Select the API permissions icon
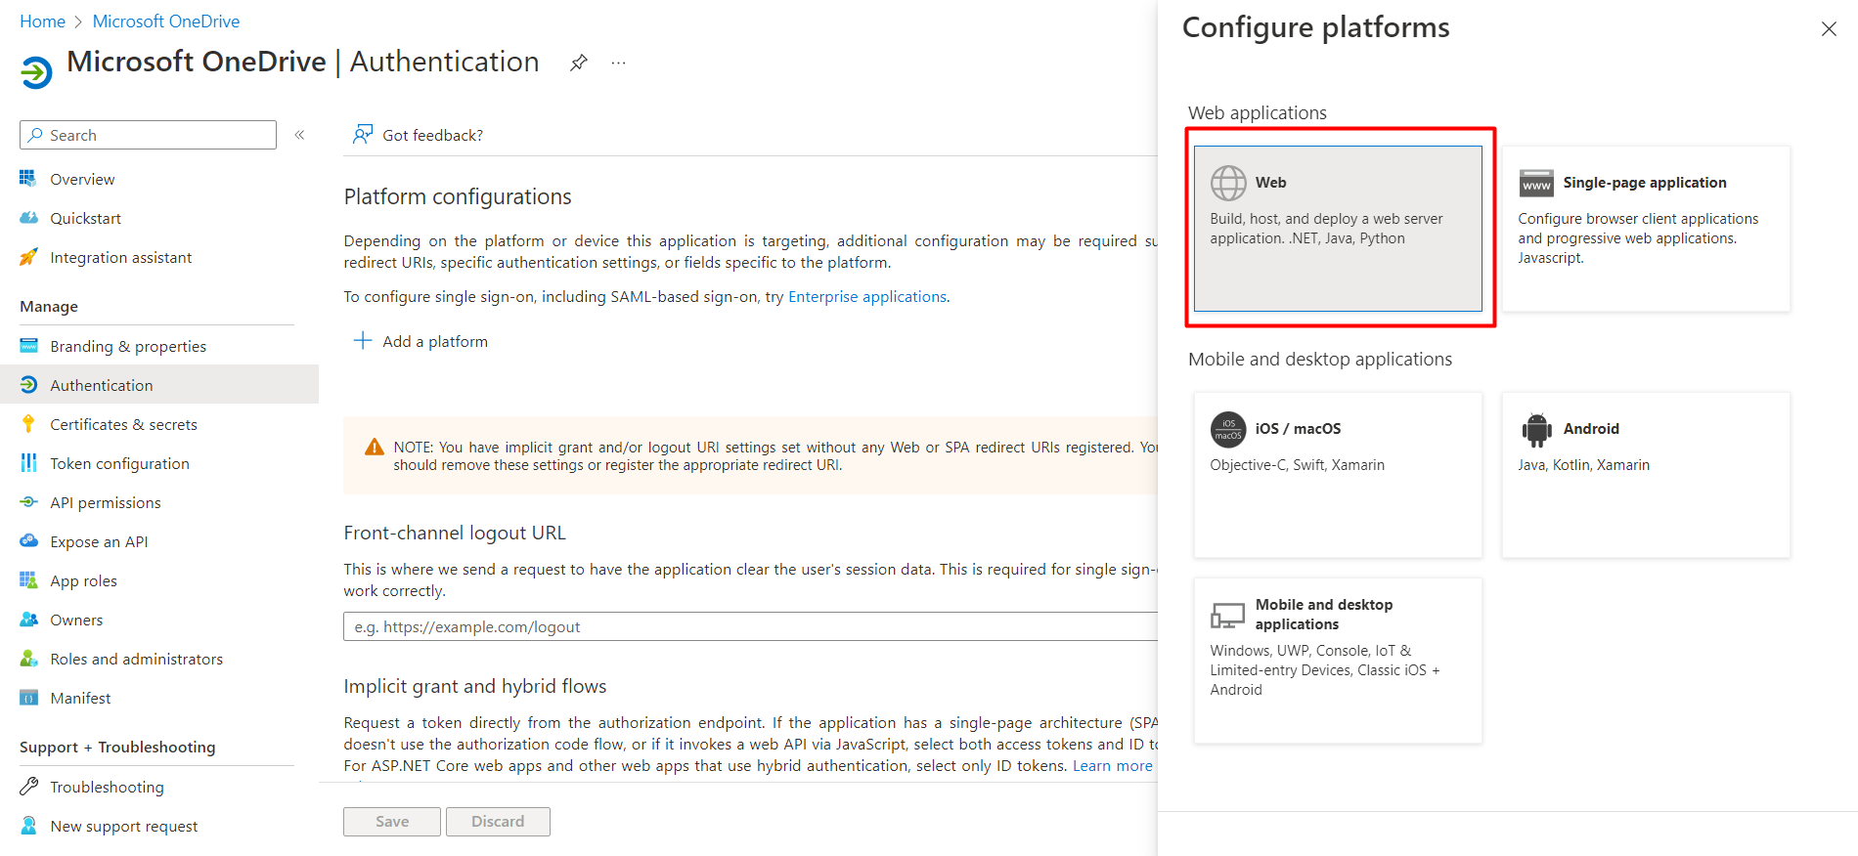Image resolution: width=1858 pixels, height=856 pixels. 28,502
